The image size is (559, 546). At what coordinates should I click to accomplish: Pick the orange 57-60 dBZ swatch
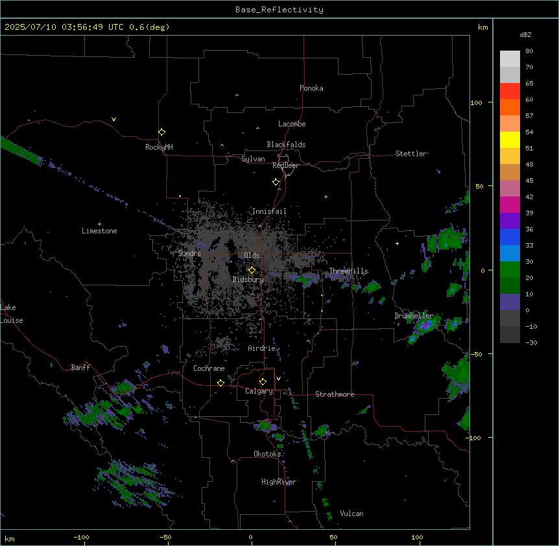(x=510, y=107)
